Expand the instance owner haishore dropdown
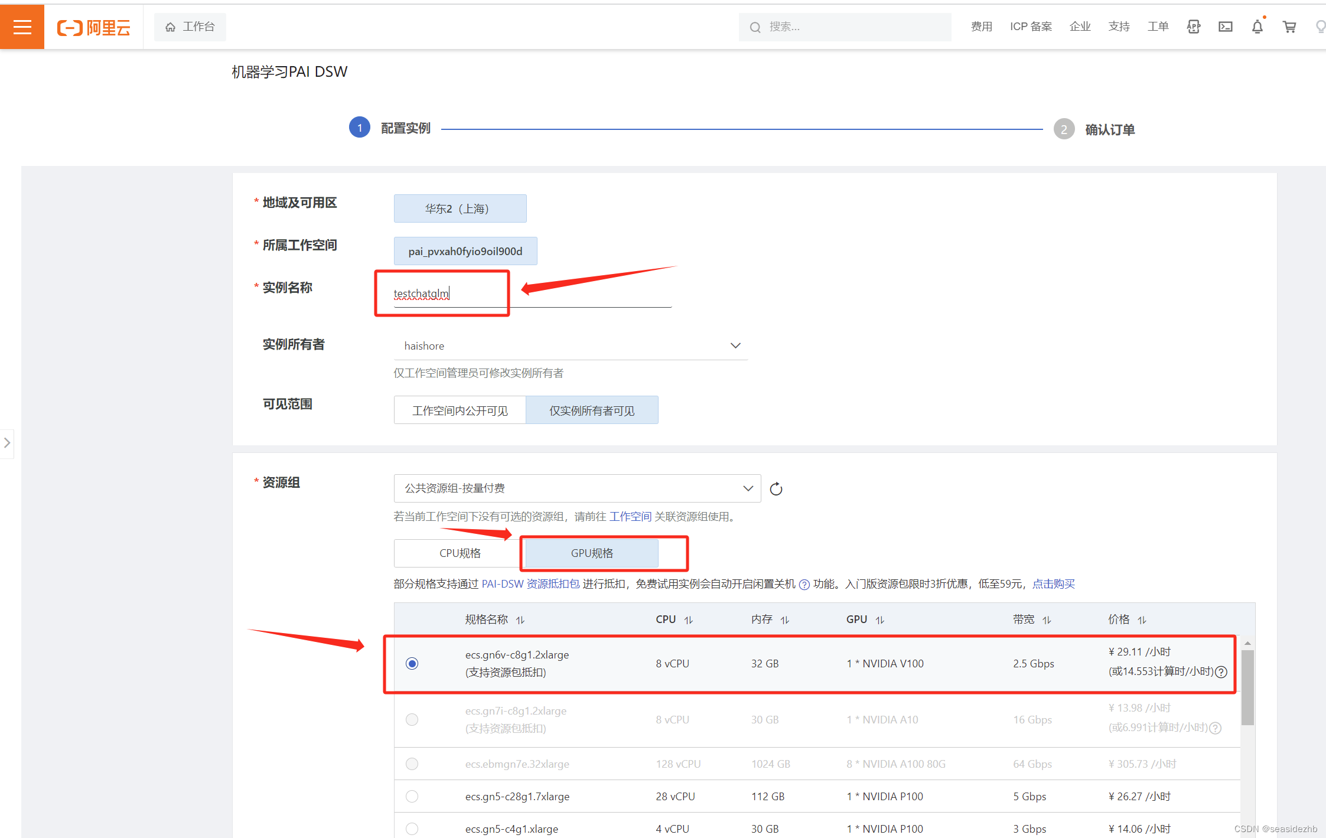1326x838 pixels. click(735, 345)
